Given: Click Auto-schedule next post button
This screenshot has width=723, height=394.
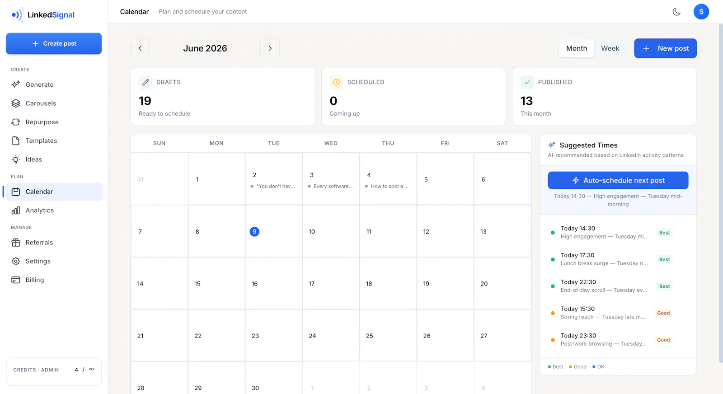Looking at the screenshot, I should 618,180.
